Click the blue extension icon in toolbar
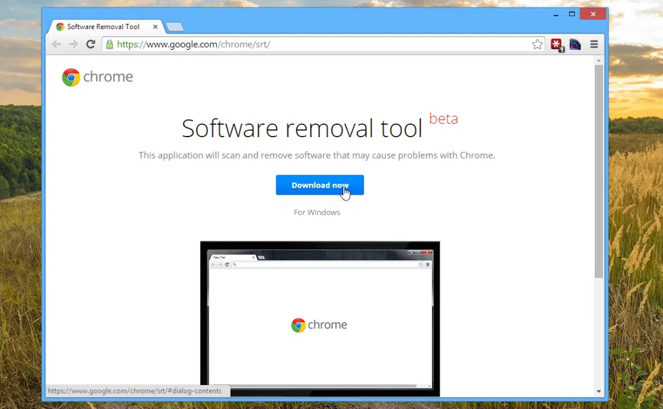Screen dimensions: 663x409 pyautogui.click(x=575, y=43)
